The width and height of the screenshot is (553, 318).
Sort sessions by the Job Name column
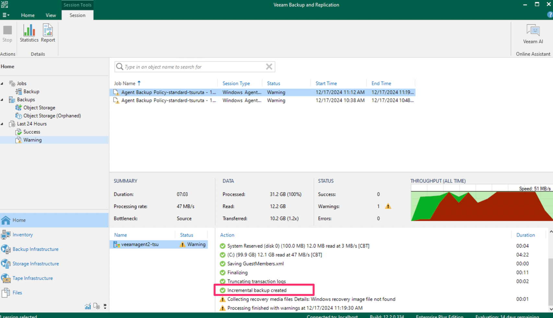[124, 84]
